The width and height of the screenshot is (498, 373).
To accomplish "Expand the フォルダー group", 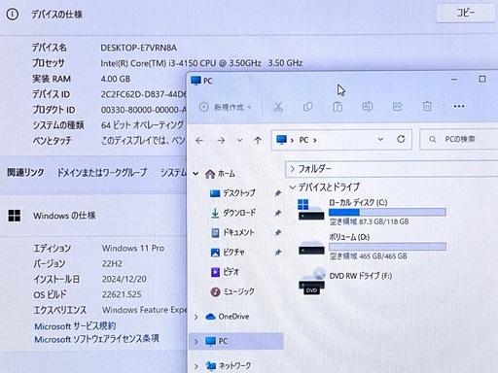I will tap(293, 169).
